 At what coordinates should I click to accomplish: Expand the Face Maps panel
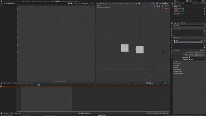coord(177,66)
